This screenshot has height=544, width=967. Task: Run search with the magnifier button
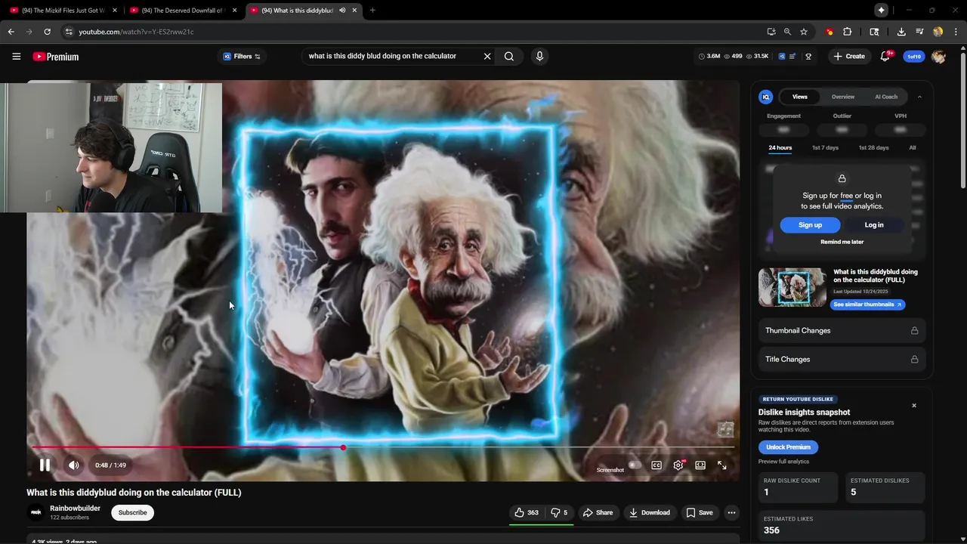[x=509, y=56]
